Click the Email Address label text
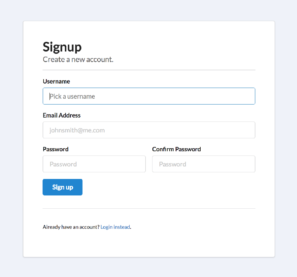297x277 pixels. point(62,116)
